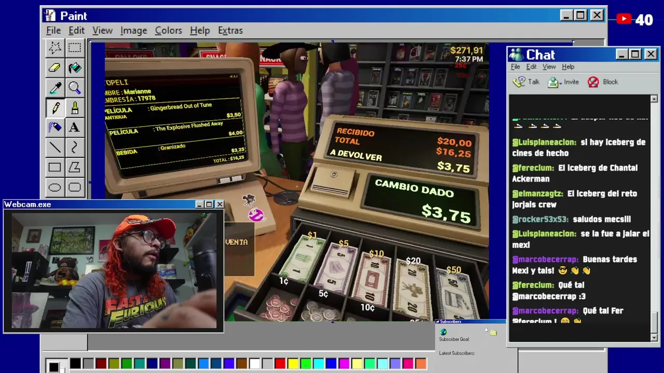Select the Free-Form Select tool in Paint
Viewport: 664px width, 373px height.
[x=54, y=48]
